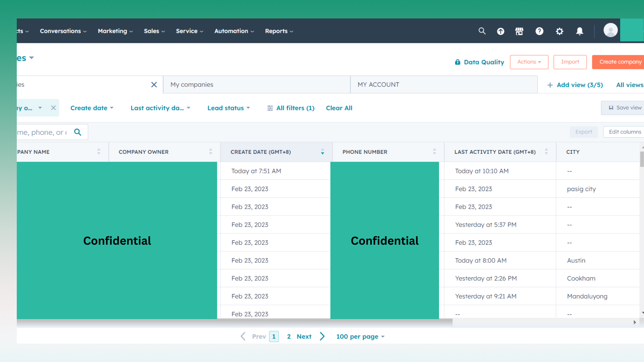Click the horizontal scrollbar under the table
The image size is (644, 362).
(x=235, y=322)
